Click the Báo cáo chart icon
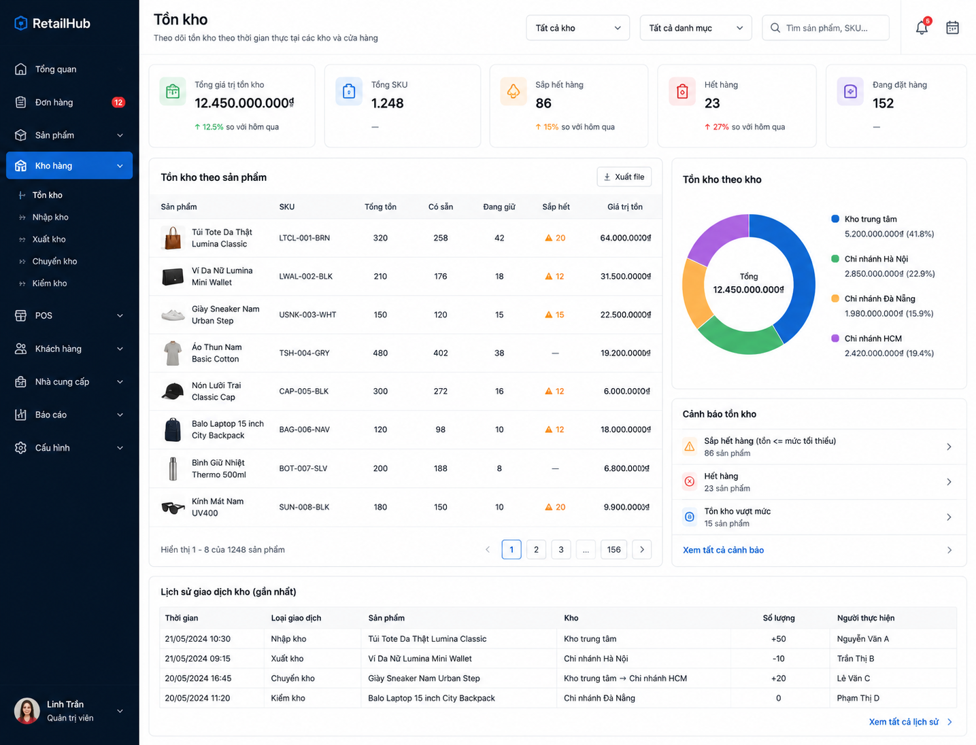 click(21, 415)
